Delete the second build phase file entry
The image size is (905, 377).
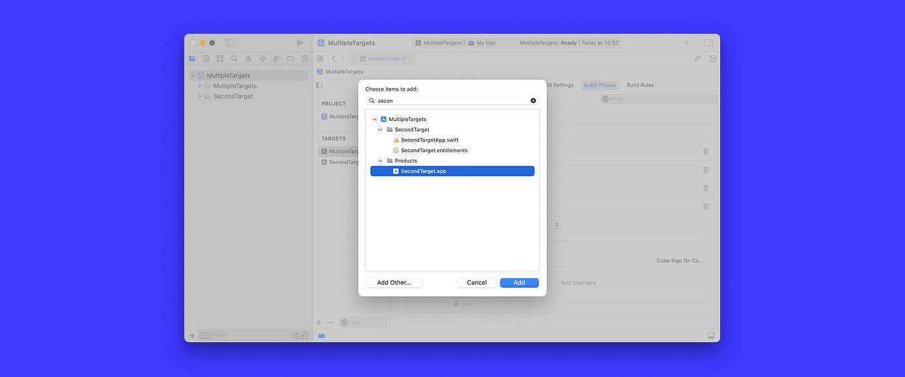coord(706,169)
